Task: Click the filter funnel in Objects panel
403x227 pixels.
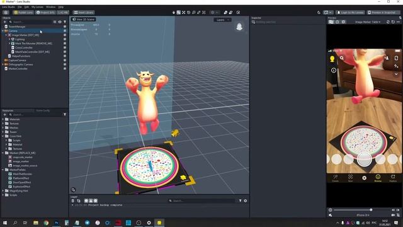Action: (65, 22)
